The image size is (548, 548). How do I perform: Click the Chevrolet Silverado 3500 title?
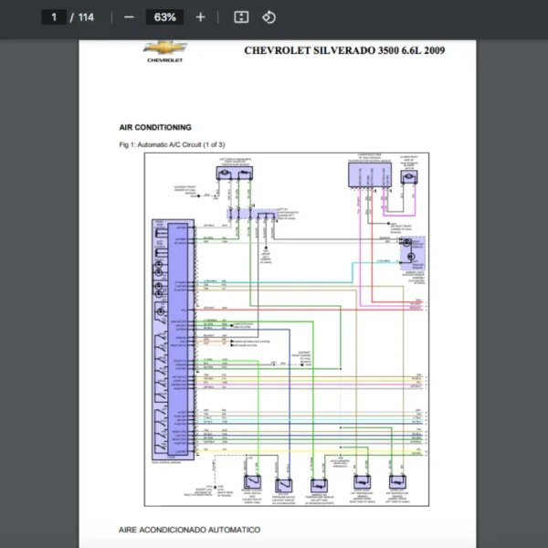click(x=344, y=51)
